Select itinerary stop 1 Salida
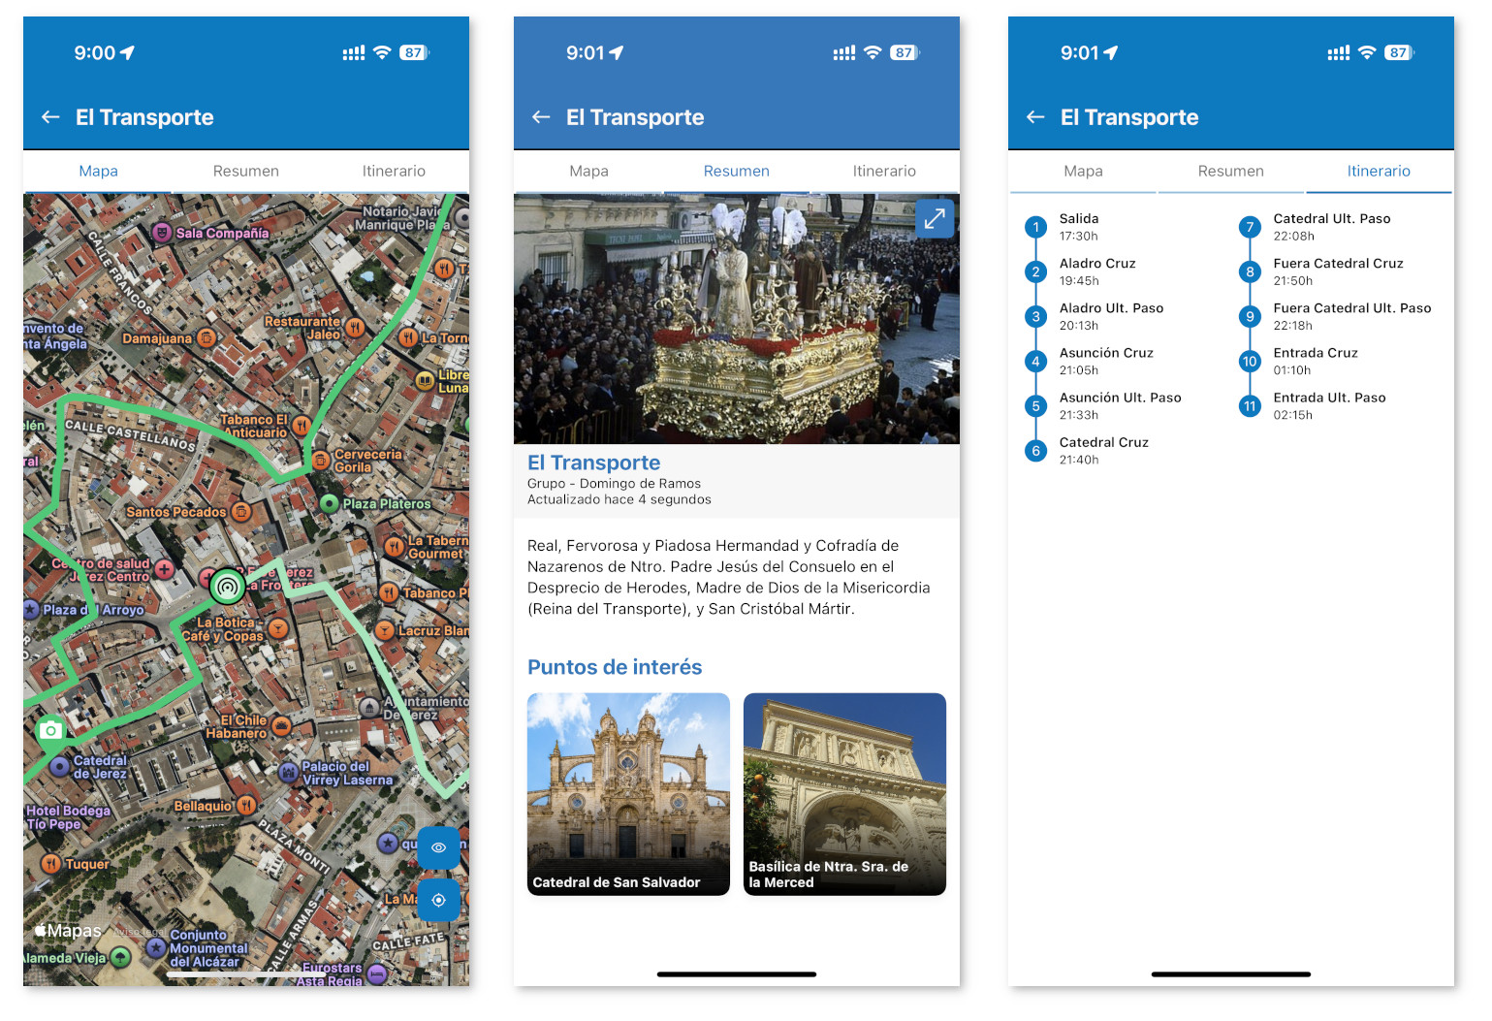The width and height of the screenshot is (1492, 1021). tap(1036, 228)
